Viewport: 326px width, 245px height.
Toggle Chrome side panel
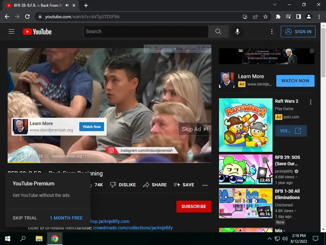tap(299, 17)
